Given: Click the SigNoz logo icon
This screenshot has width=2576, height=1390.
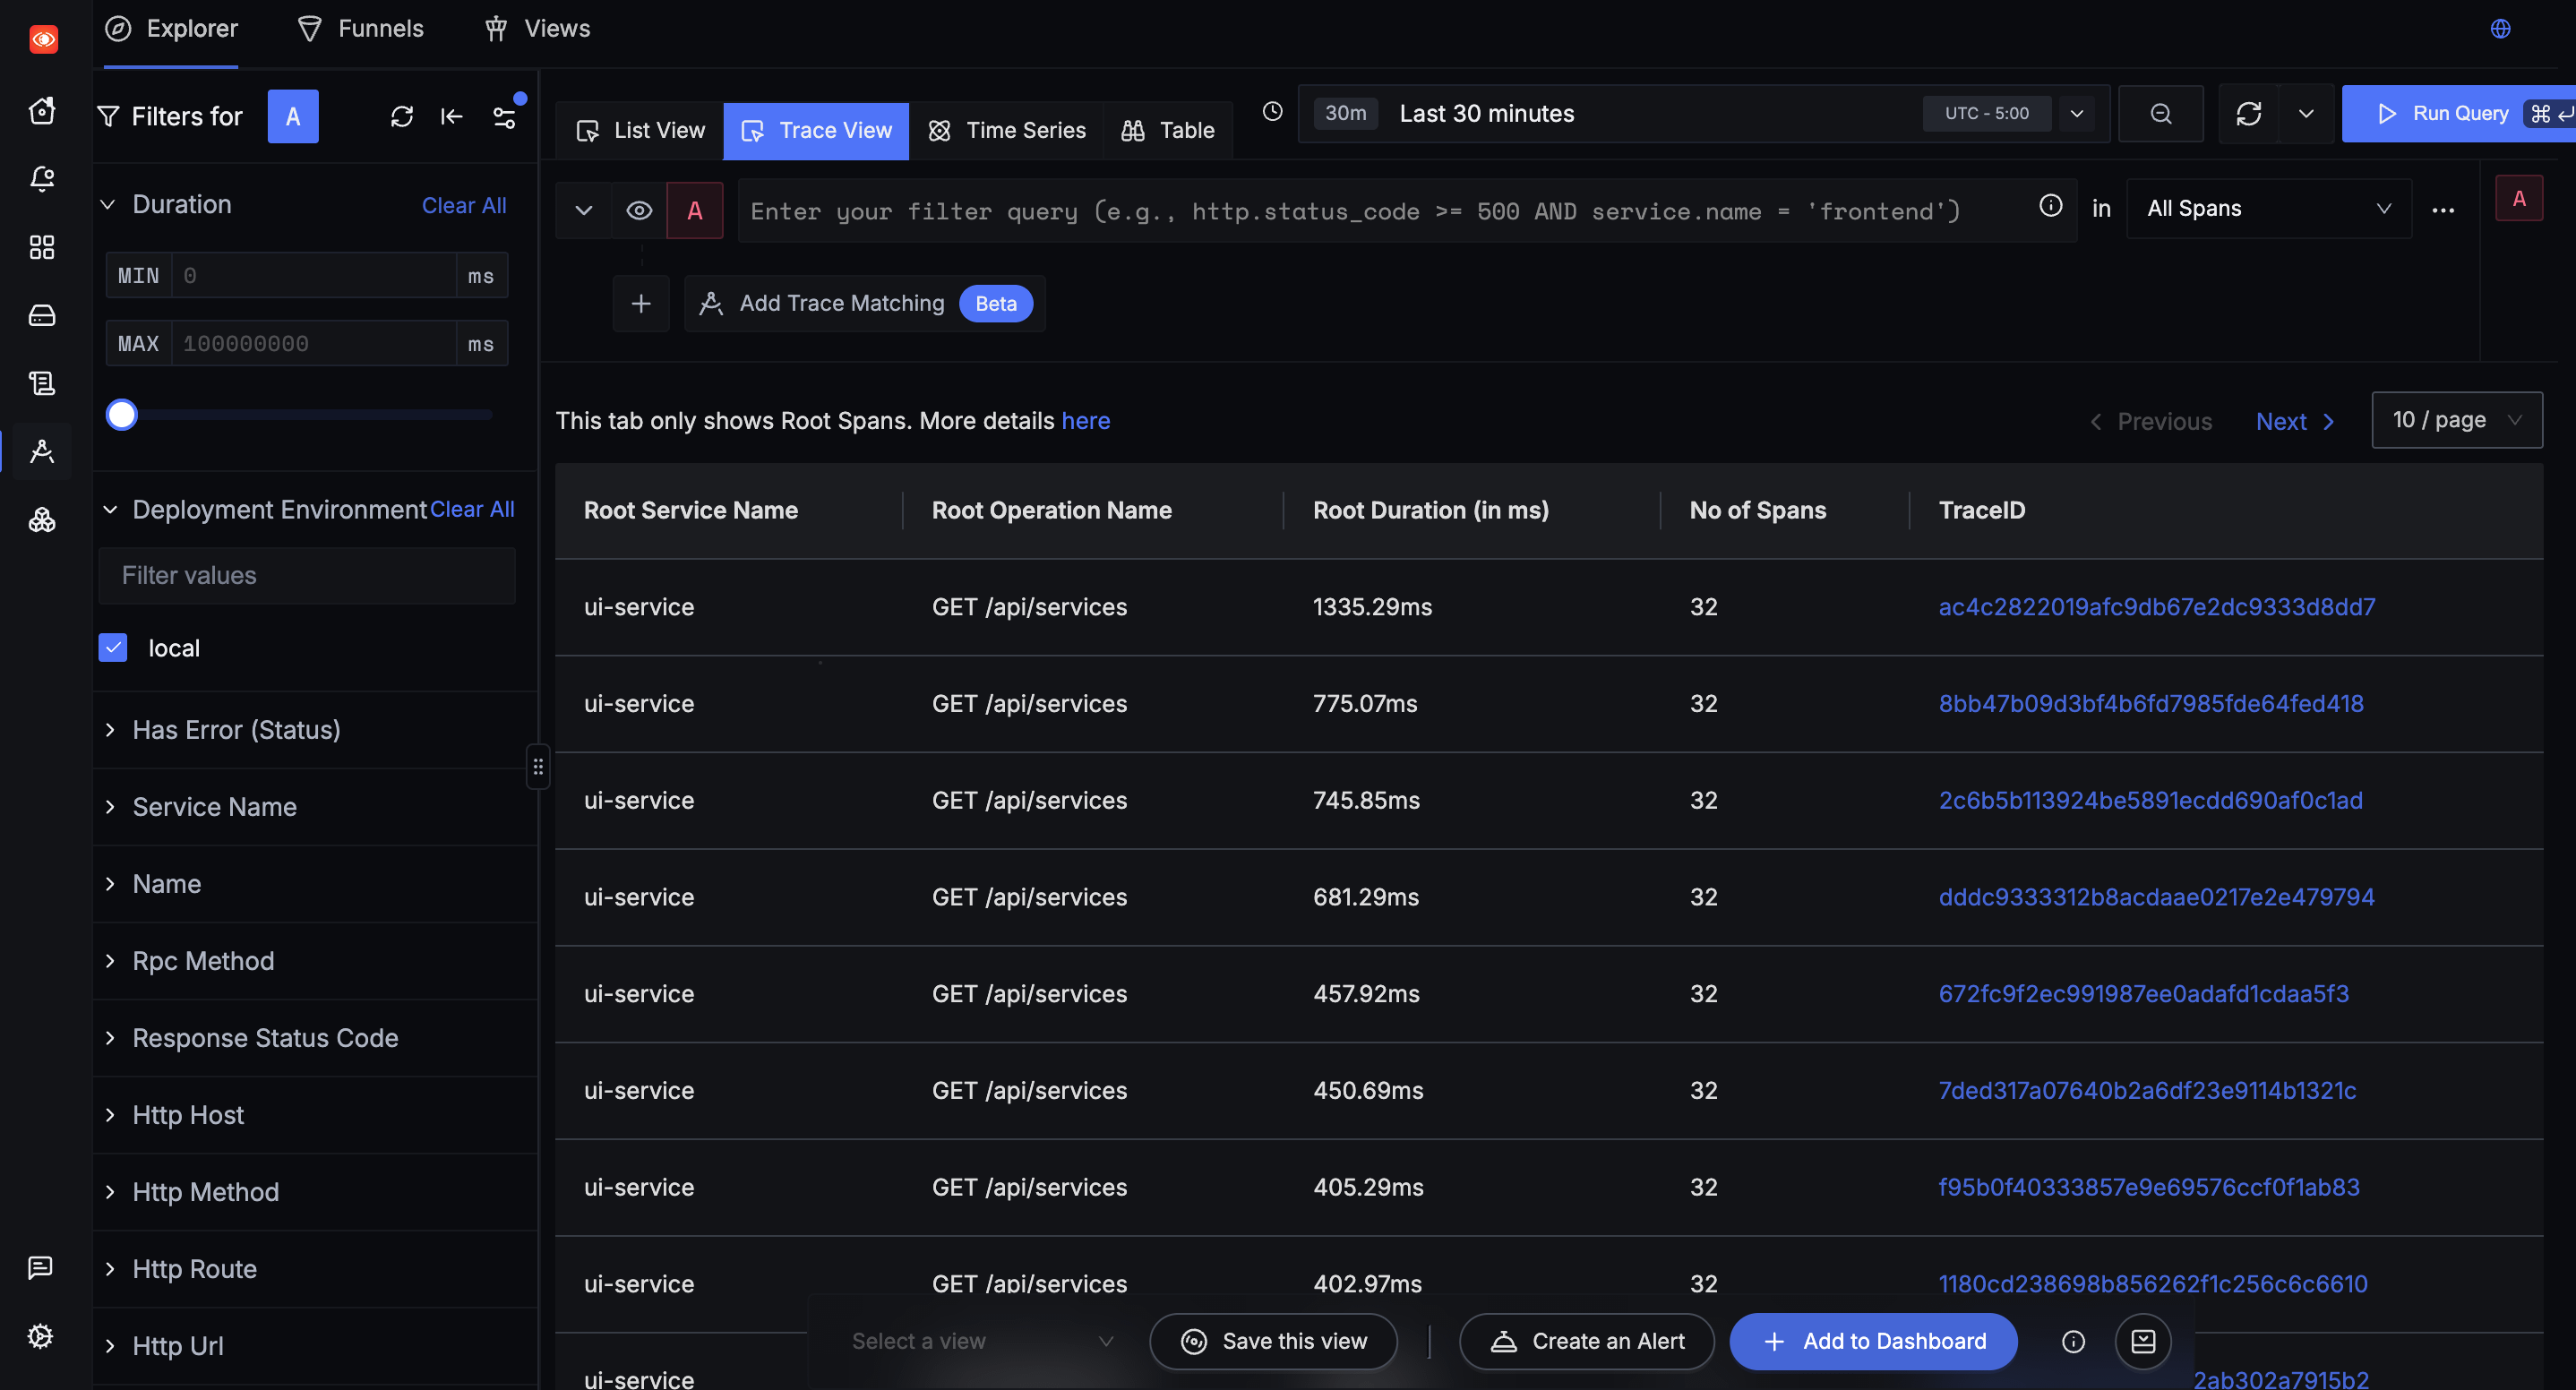Looking at the screenshot, I should [x=43, y=39].
